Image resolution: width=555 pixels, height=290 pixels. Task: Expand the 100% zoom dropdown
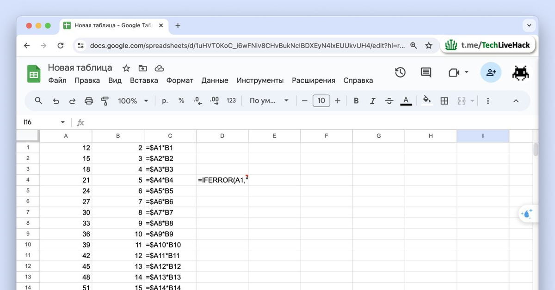point(133,101)
